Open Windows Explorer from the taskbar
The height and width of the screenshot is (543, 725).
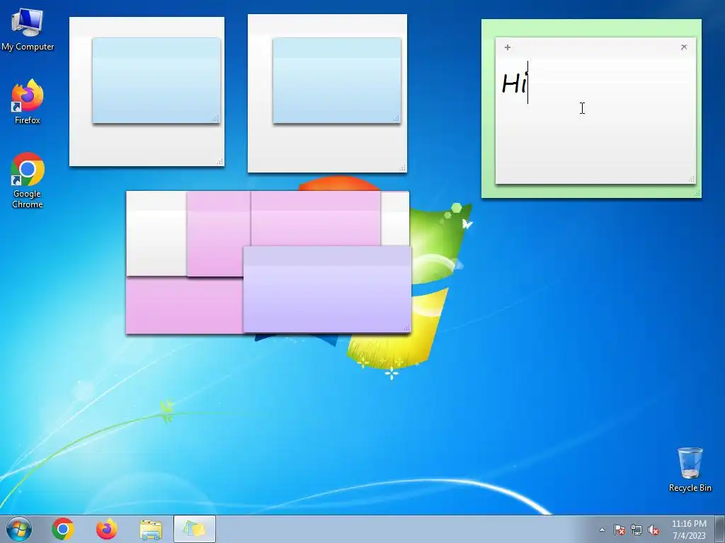tap(151, 530)
